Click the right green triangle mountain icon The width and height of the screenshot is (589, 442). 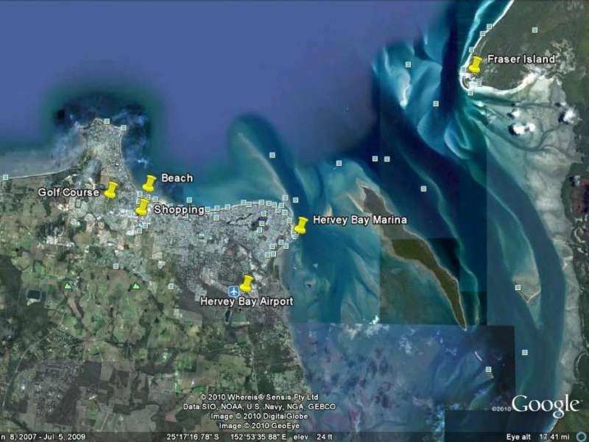point(136,287)
